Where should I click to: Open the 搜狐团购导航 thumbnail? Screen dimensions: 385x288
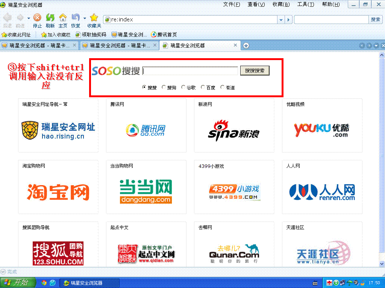pyautogui.click(x=58, y=244)
